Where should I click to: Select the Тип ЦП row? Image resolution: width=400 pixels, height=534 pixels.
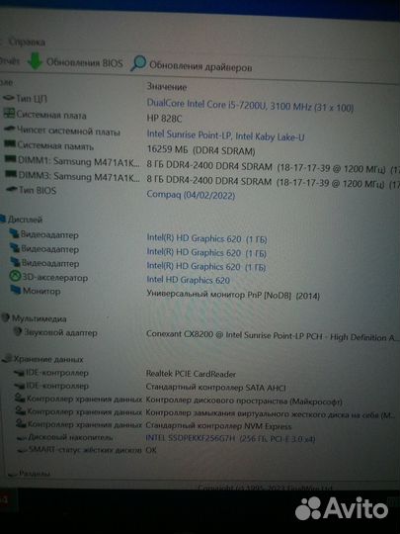pyautogui.click(x=32, y=99)
